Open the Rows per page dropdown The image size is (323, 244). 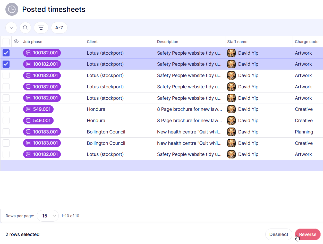click(48, 216)
